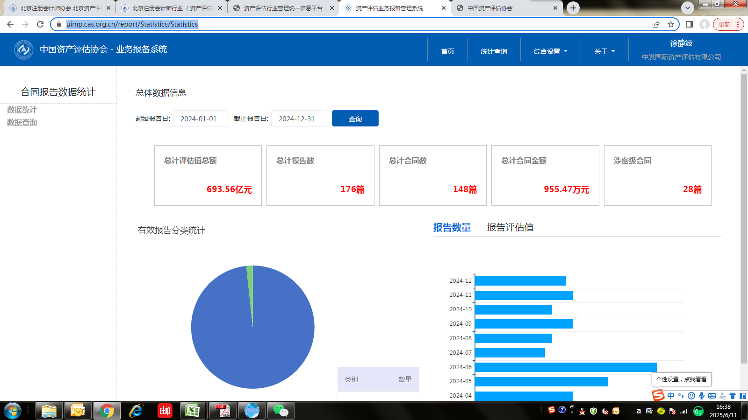This screenshot has height=420, width=748.
Task: Click the China Appraisal Society logo icon
Action: pos(23,49)
